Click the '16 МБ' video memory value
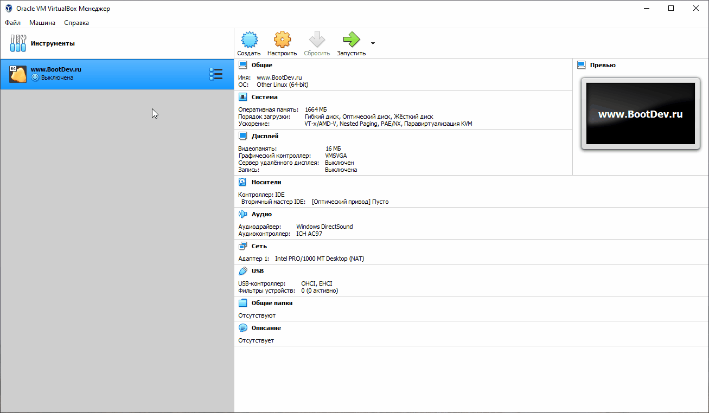 coord(333,149)
